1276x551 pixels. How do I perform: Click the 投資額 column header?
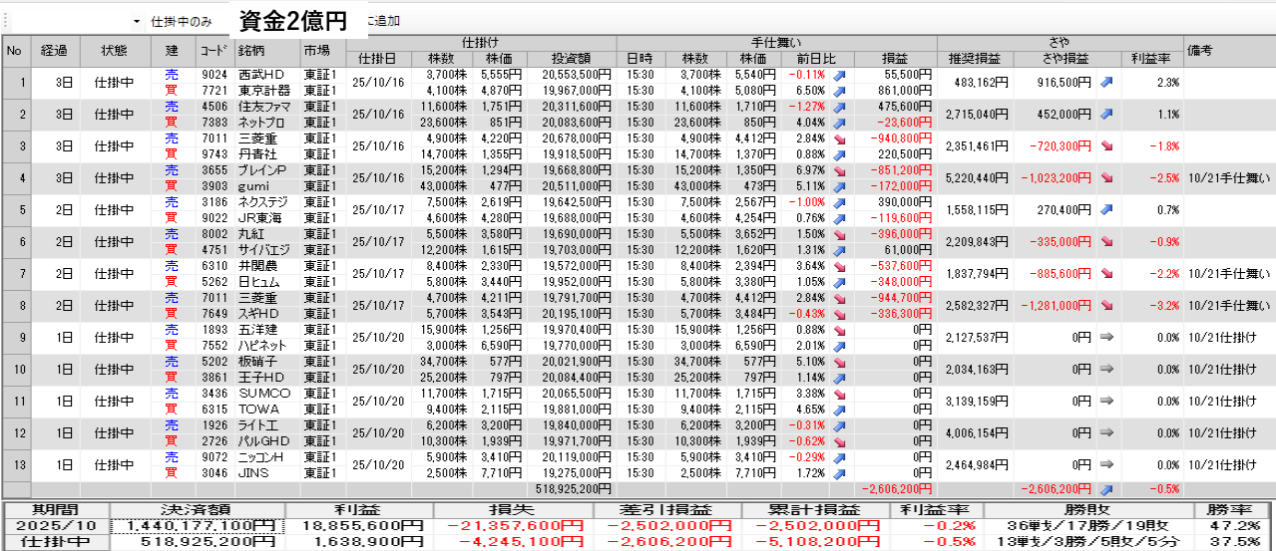coord(570,58)
